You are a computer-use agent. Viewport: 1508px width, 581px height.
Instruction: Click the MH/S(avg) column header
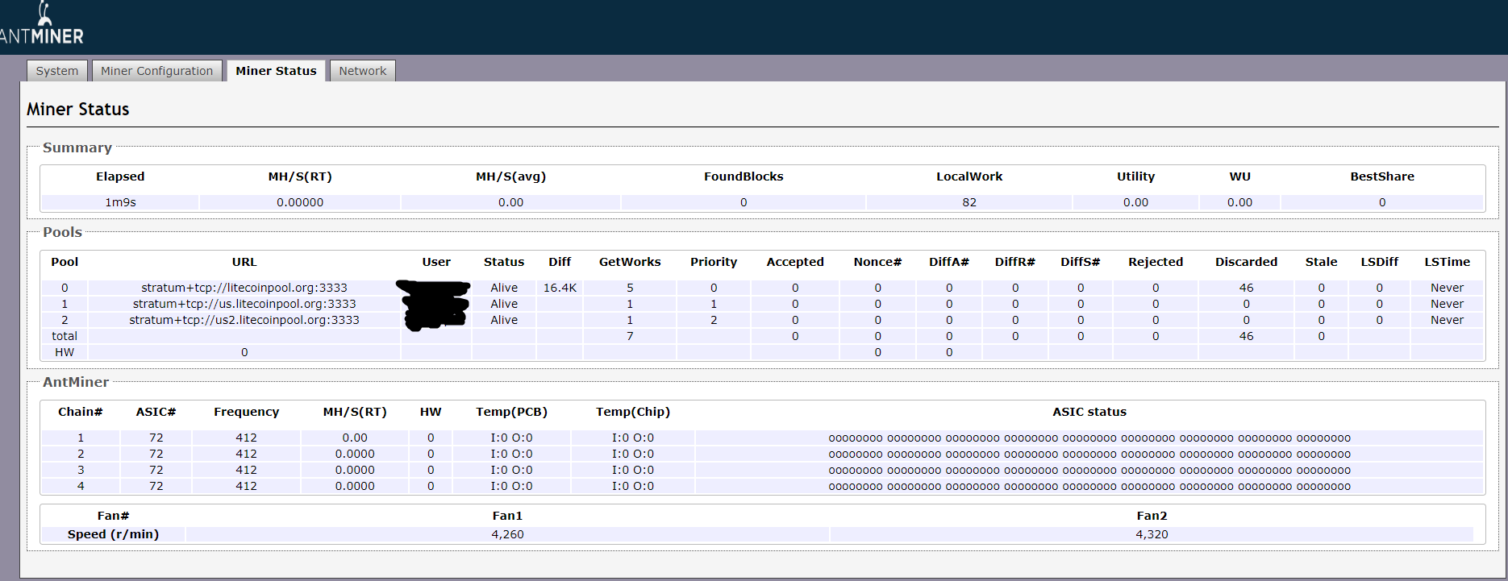point(510,176)
